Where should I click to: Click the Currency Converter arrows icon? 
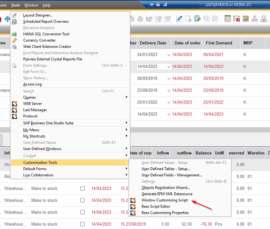pos(14,40)
